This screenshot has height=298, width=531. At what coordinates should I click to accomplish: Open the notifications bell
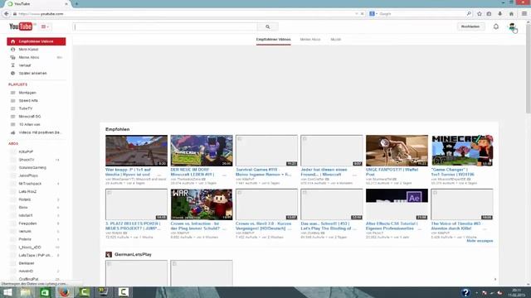pyautogui.click(x=496, y=26)
